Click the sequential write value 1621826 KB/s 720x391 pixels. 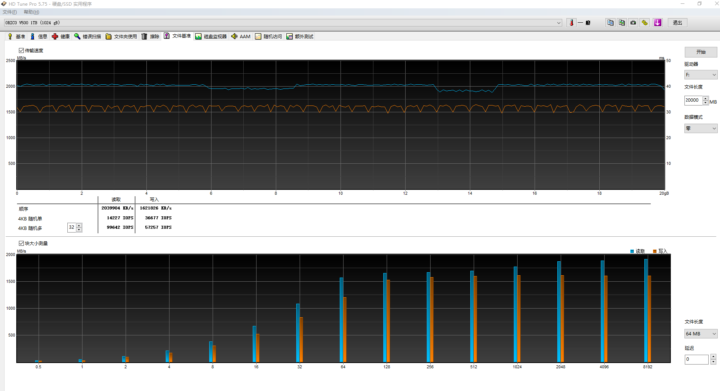156,208
